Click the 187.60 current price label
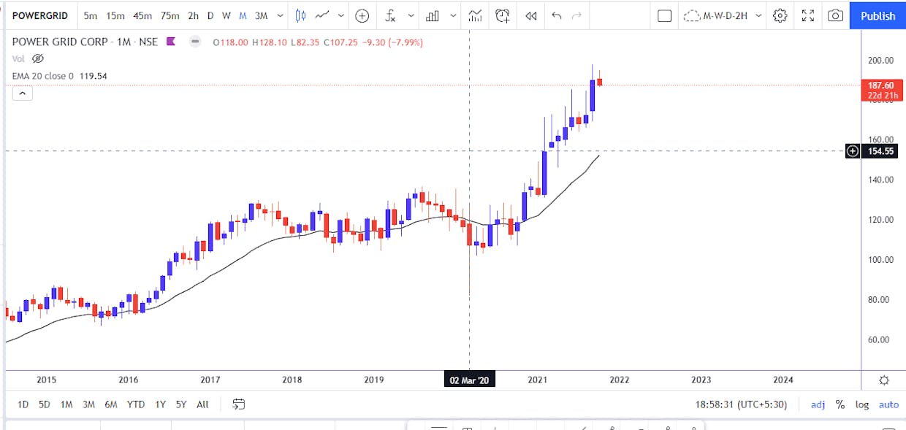 [x=883, y=91]
